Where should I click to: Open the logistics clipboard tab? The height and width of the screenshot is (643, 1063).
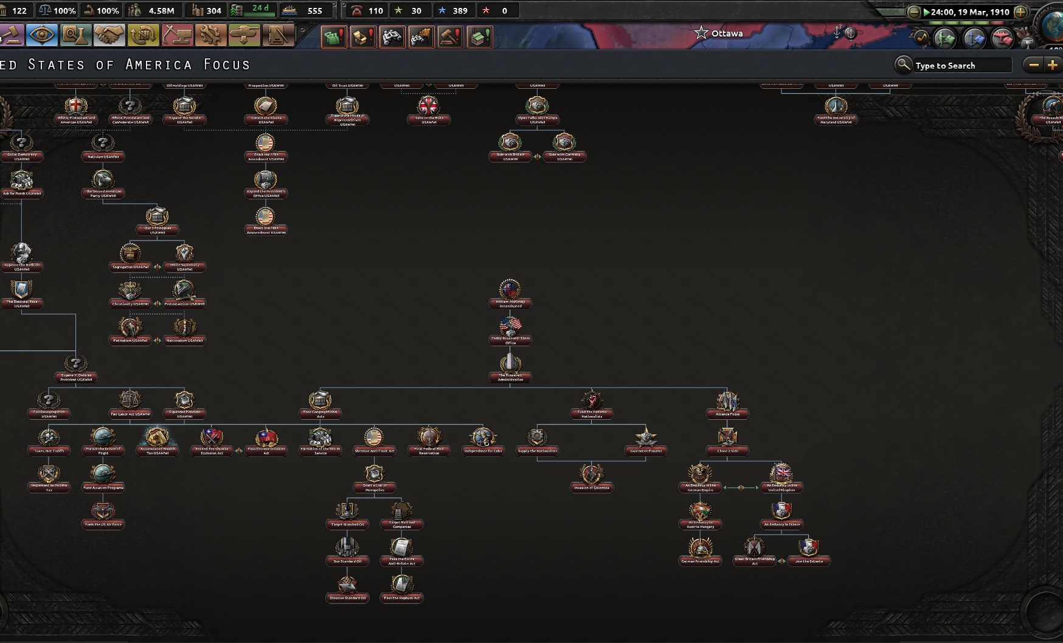(x=278, y=35)
